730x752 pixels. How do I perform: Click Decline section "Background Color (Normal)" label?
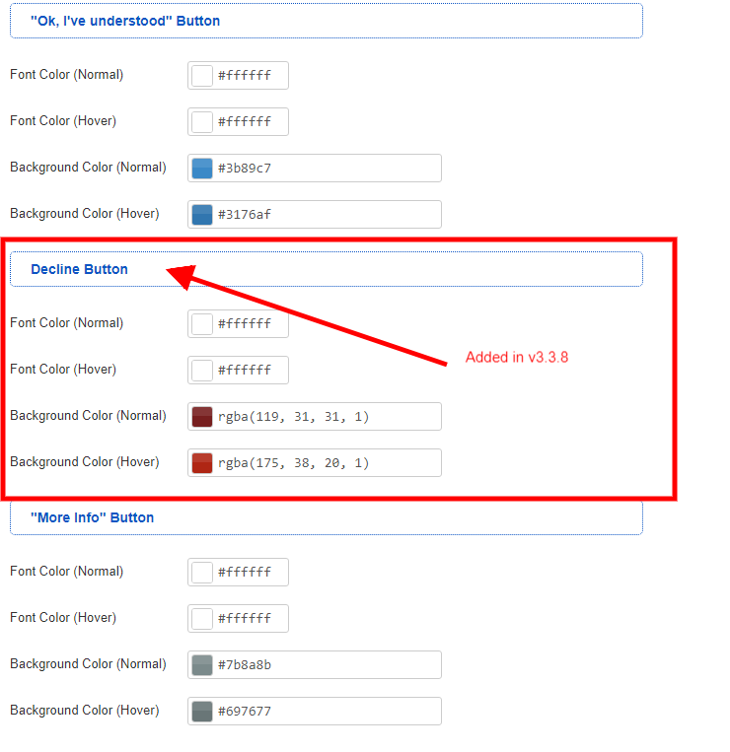89,416
